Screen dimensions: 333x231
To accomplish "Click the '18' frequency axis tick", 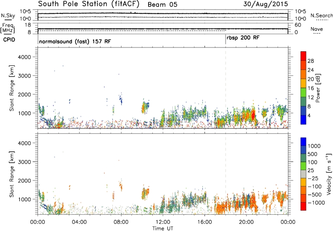I will pos(28,25).
